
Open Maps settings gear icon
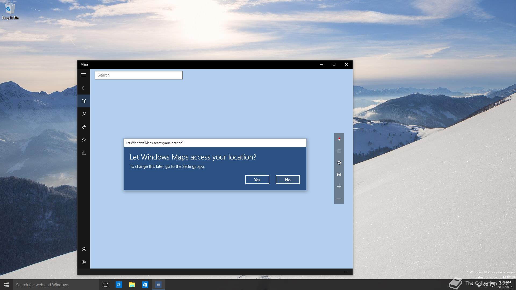click(84, 262)
